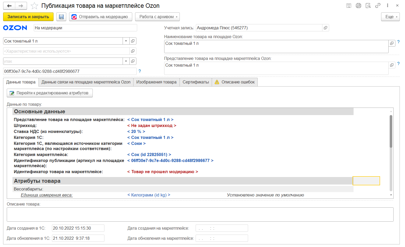
Task: Click the Описание товара text field
Action: [200, 214]
